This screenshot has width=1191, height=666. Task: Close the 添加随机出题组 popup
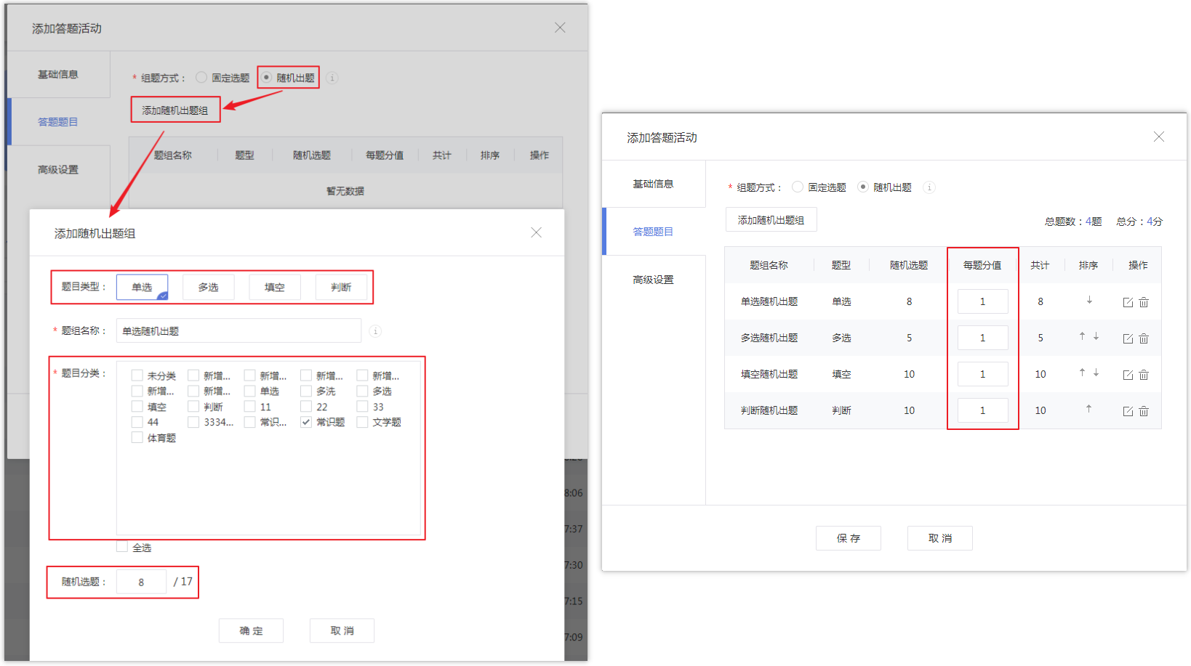pos(536,232)
